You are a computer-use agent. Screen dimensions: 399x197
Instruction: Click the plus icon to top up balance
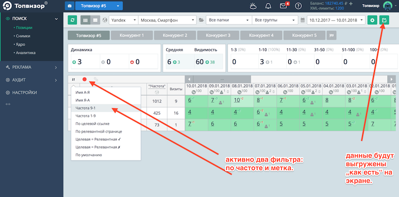click(351, 3)
